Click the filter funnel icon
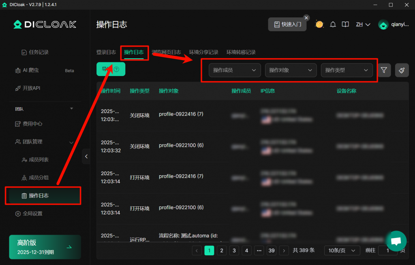Viewport: 415px width, 265px height. 384,70
